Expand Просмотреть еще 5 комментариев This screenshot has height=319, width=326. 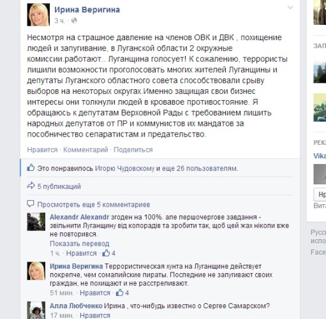(94, 205)
